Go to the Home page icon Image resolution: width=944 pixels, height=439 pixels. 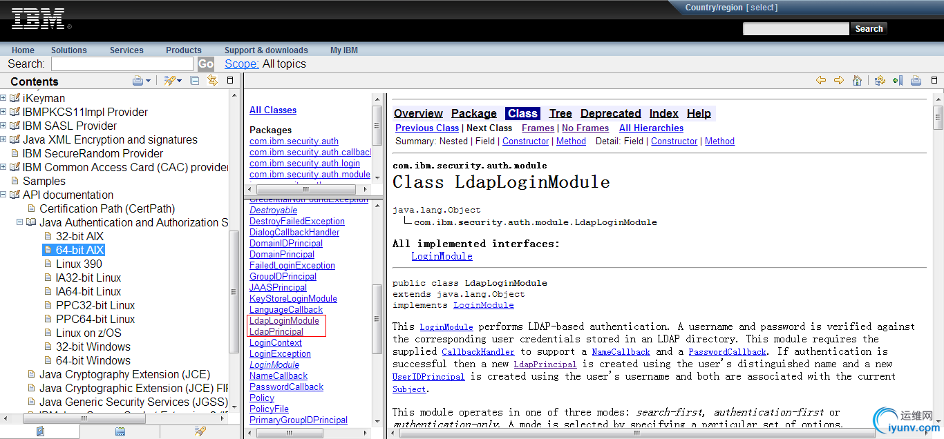857,81
